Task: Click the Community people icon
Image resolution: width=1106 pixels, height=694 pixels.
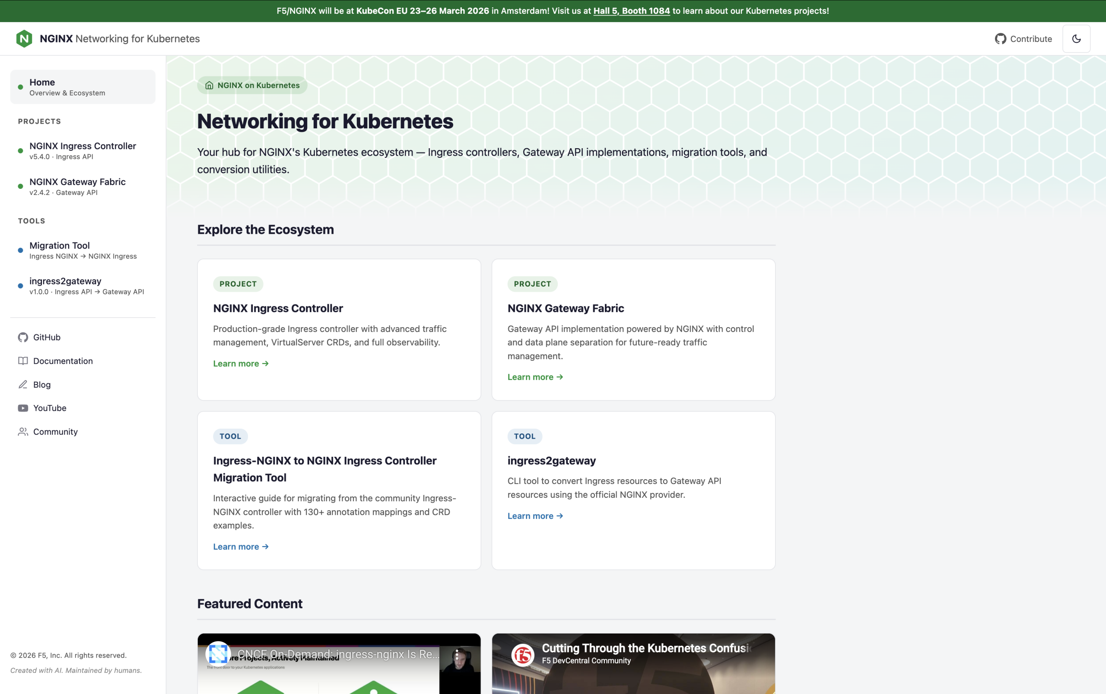Action: [23, 431]
